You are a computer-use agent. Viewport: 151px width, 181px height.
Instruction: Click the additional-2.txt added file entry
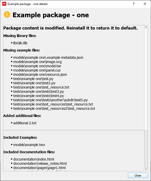[x=25, y=123]
